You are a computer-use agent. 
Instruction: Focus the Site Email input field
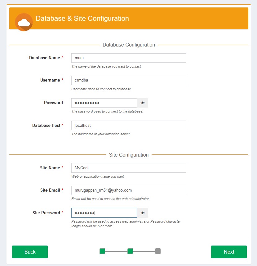(129, 190)
